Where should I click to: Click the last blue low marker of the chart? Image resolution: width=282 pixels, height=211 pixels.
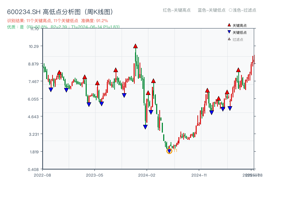(230, 108)
